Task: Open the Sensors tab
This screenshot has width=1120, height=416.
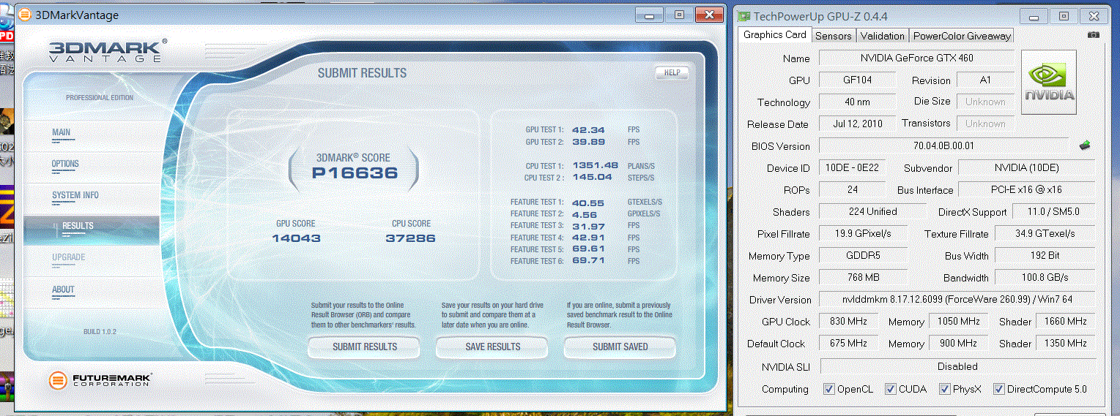Action: click(x=834, y=36)
